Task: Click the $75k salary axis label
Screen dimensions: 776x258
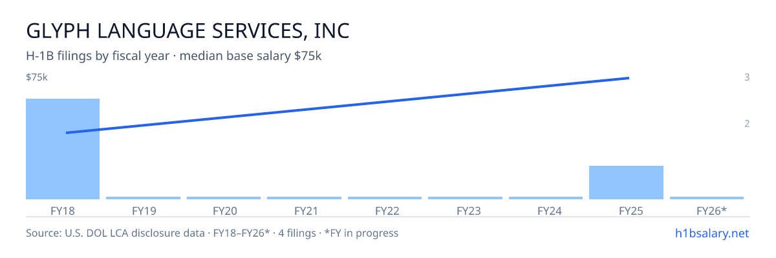Action: tap(37, 77)
